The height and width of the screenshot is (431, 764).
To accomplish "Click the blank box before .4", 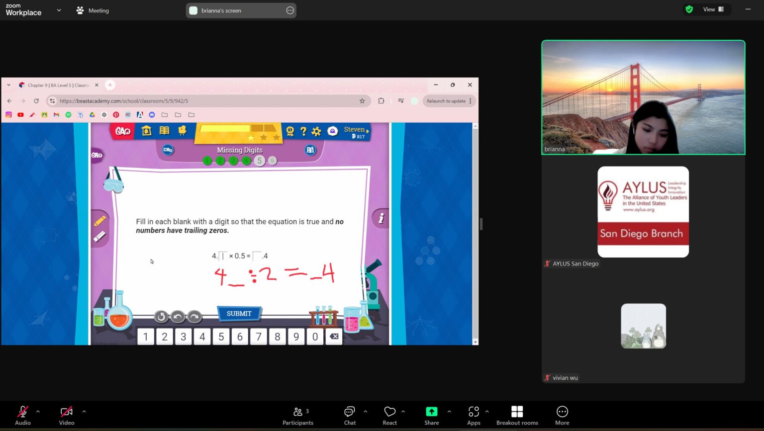I will 257,256.
